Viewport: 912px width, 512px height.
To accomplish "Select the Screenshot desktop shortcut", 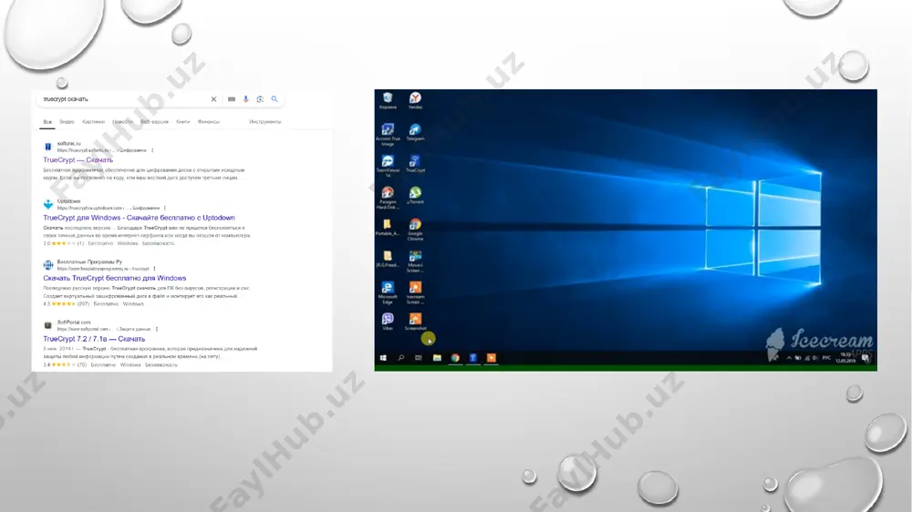I will tap(415, 322).
